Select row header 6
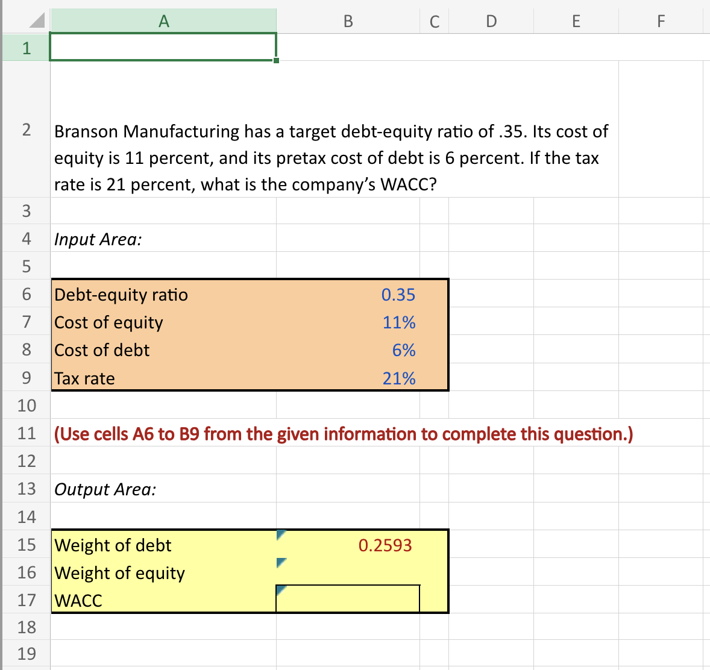The height and width of the screenshot is (670, 710). pyautogui.click(x=25, y=294)
